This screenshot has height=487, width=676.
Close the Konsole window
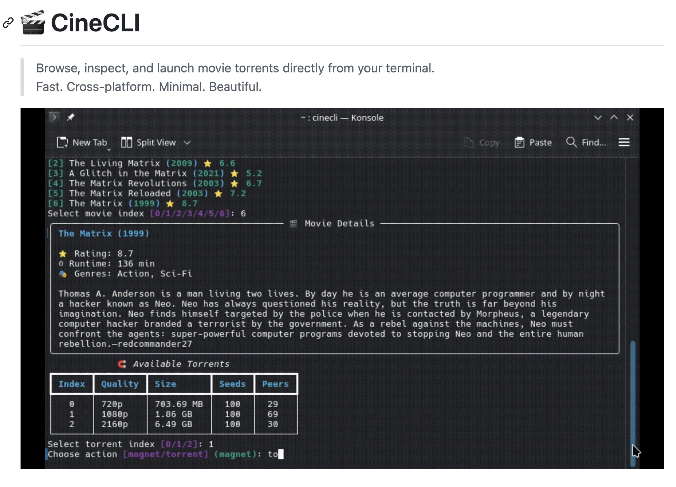click(630, 117)
